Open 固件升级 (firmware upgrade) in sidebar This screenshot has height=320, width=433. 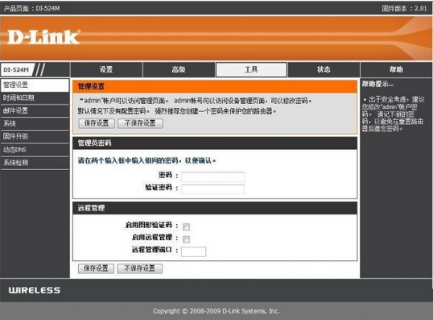[35, 137]
